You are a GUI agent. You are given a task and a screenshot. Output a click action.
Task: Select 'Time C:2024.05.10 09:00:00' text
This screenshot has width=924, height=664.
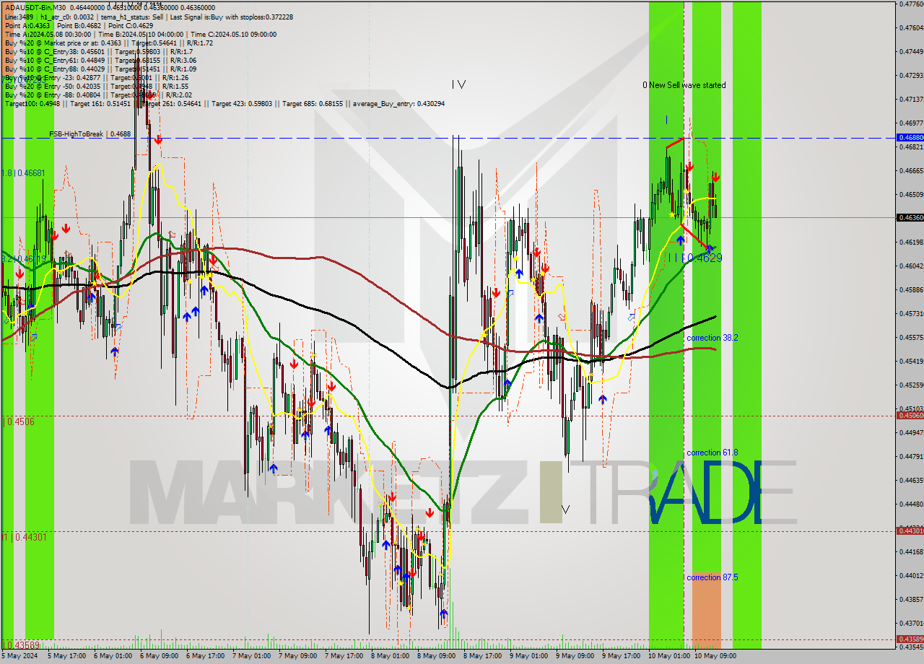(x=234, y=34)
